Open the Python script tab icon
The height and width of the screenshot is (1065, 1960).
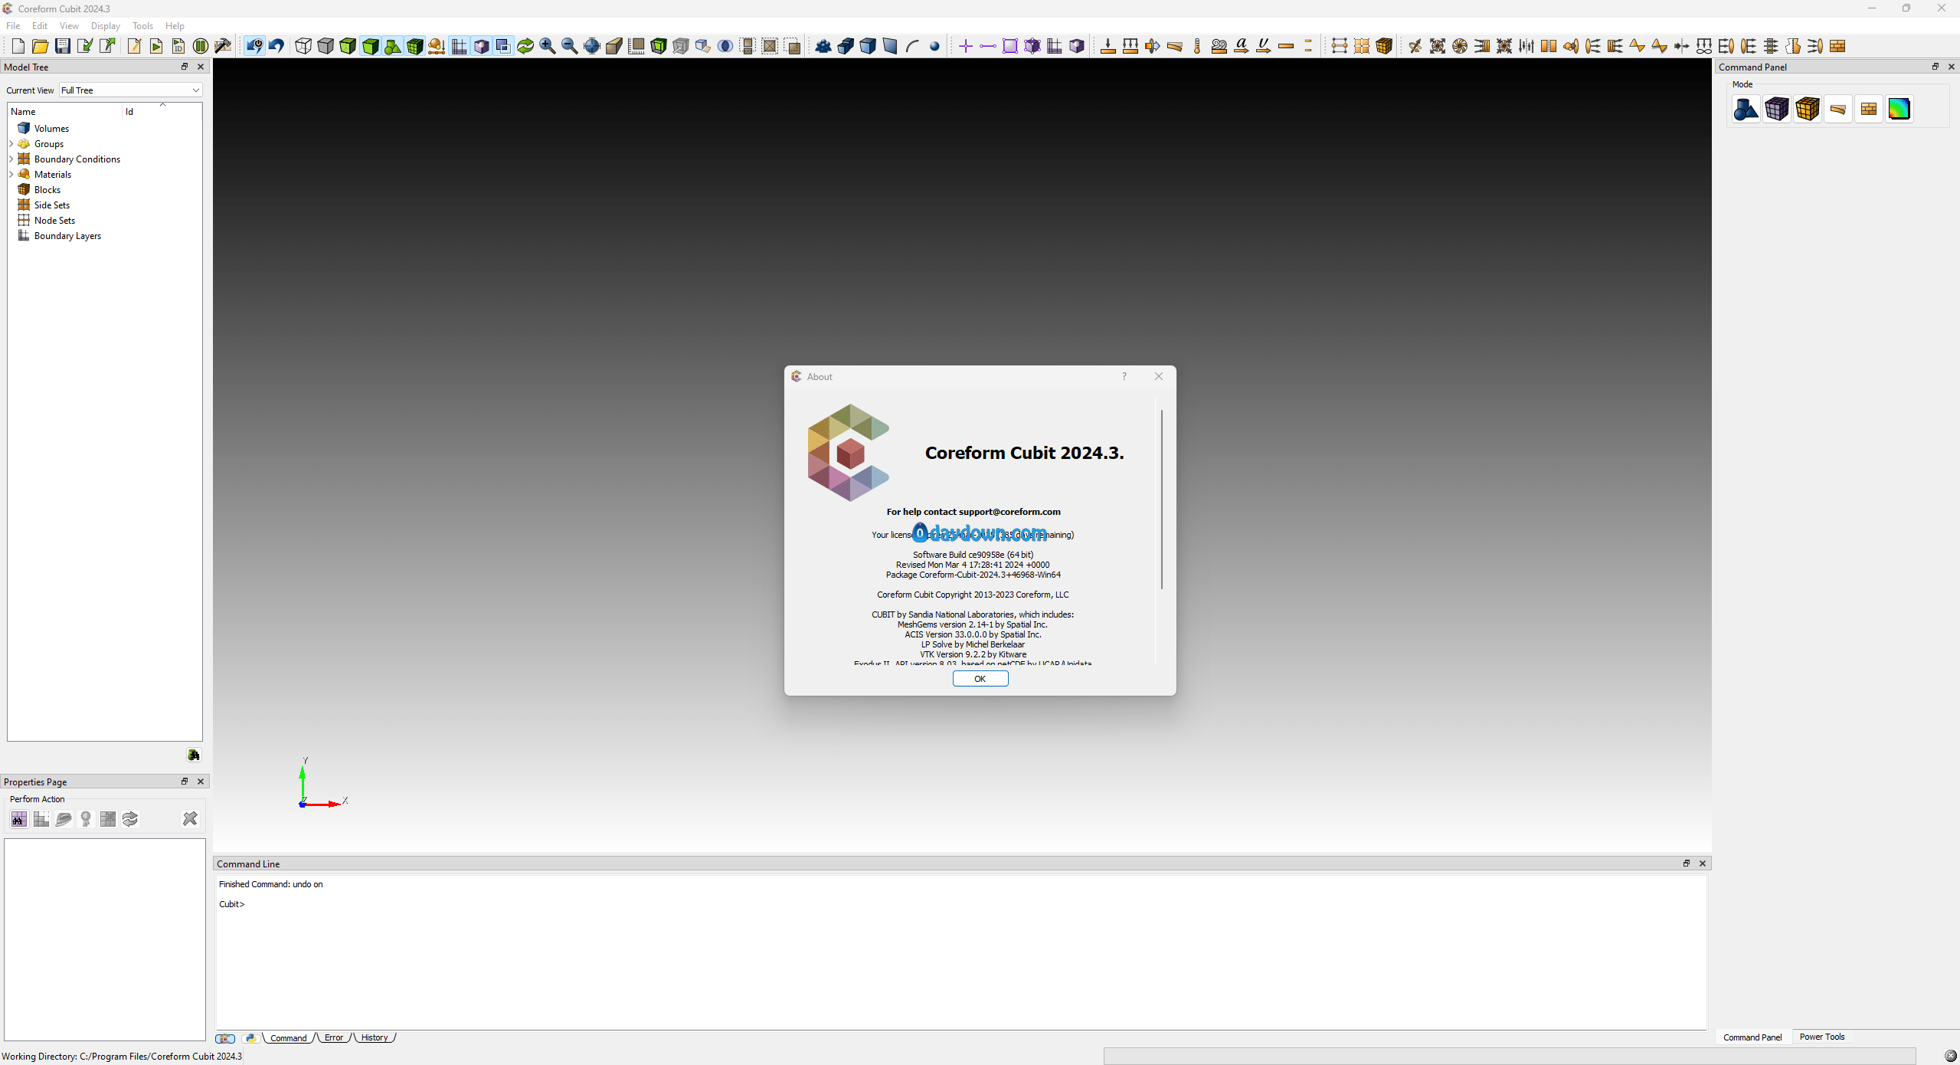pos(250,1038)
